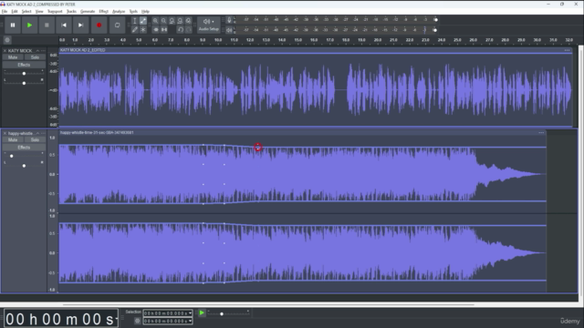Click Play-at-Speed green button

pos(202,313)
